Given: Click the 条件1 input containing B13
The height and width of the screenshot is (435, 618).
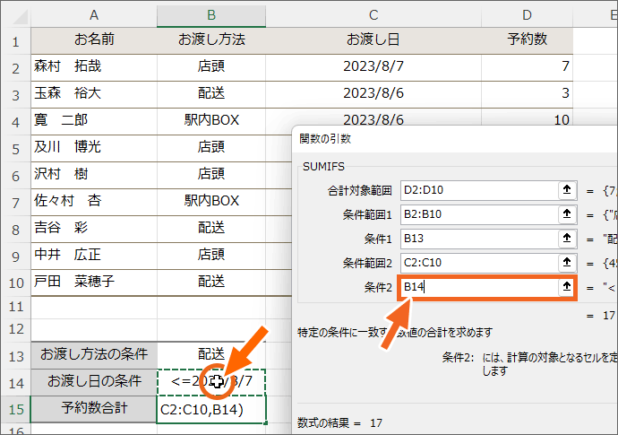Looking at the screenshot, I should coord(479,239).
